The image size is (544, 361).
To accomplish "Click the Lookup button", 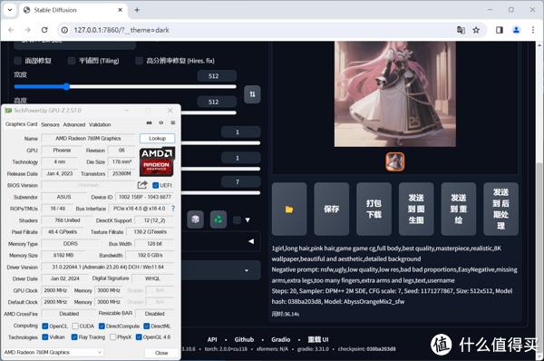I will point(157,138).
